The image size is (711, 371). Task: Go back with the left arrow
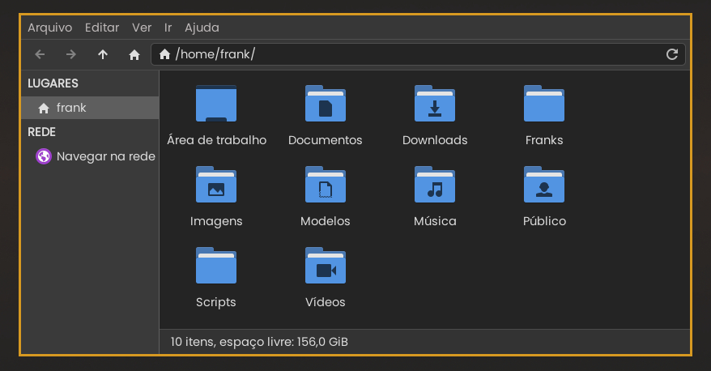pos(40,54)
